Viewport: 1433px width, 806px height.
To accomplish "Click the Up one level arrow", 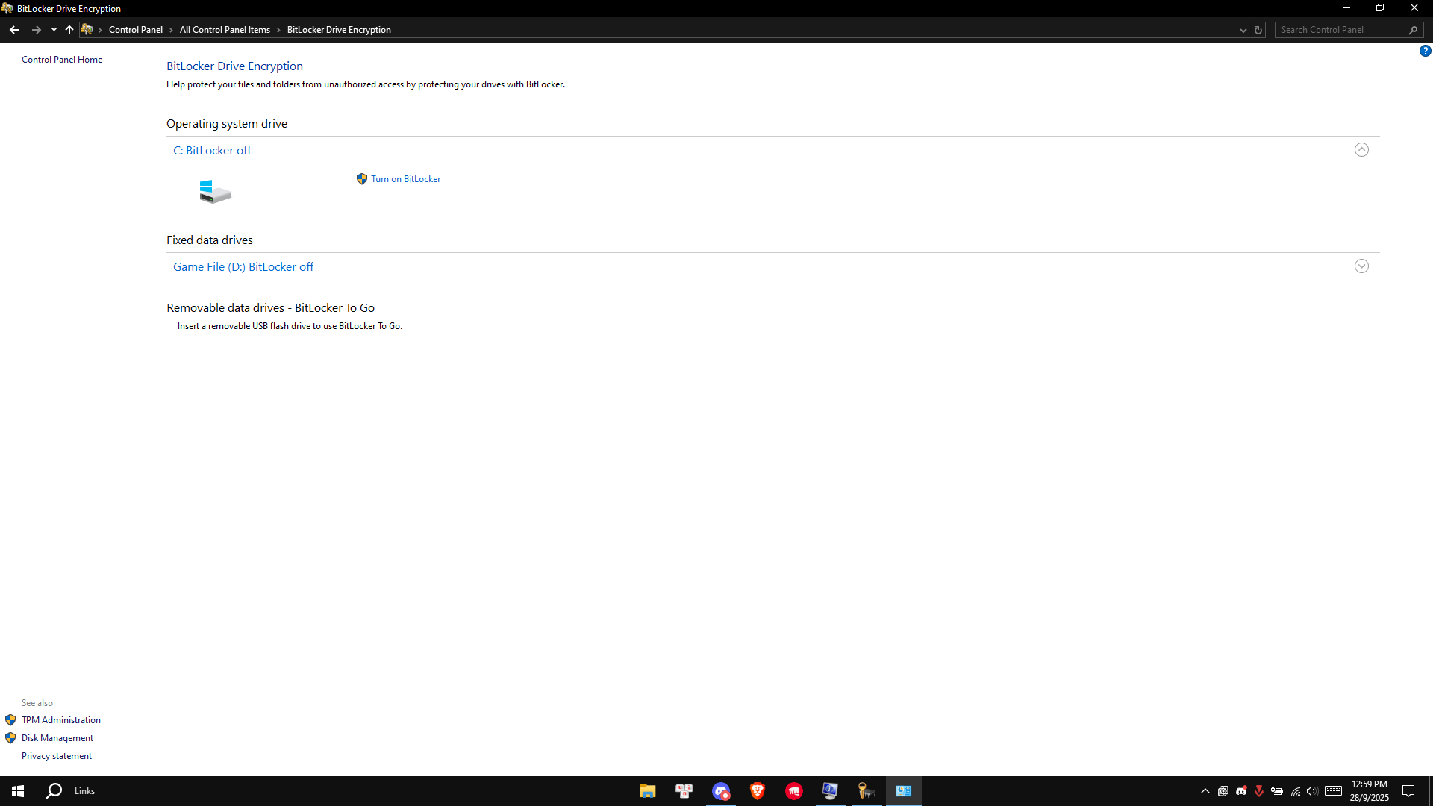I will (69, 30).
